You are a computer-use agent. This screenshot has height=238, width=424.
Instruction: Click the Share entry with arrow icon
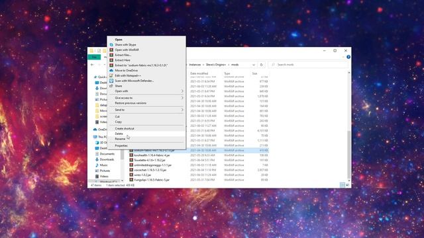(118, 86)
